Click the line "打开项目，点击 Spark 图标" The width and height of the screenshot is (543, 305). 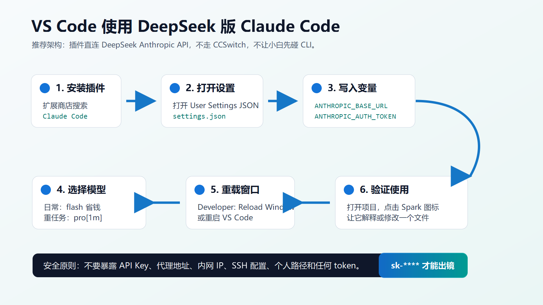pos(393,207)
